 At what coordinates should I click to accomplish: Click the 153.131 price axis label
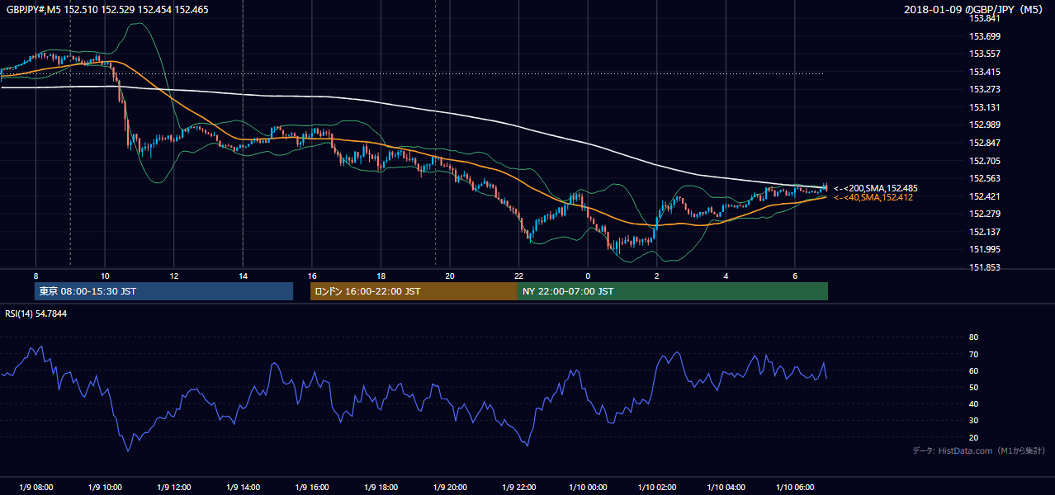point(984,107)
